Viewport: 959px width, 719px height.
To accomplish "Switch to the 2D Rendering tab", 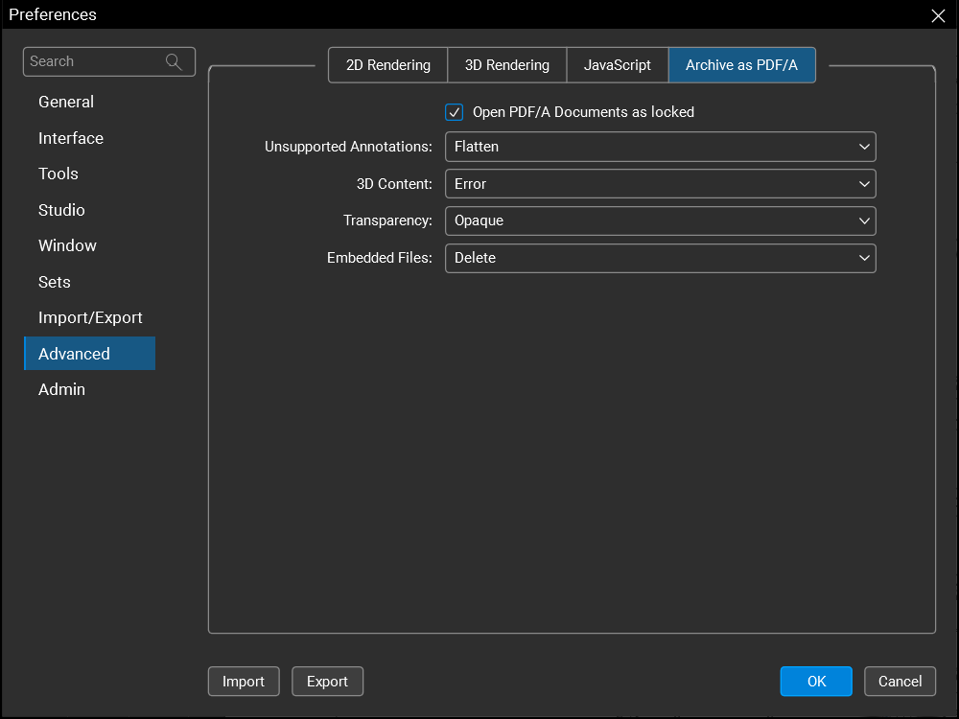I will (x=387, y=65).
